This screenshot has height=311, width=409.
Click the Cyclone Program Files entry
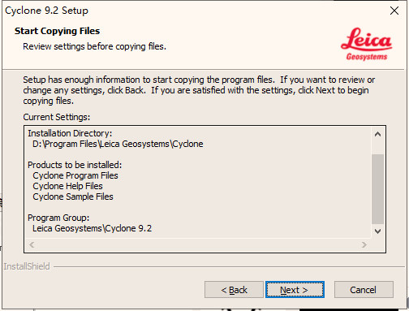click(x=75, y=175)
